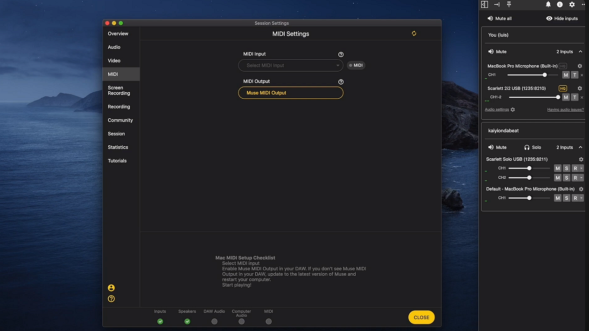The width and height of the screenshot is (589, 331).
Task: Toggle S on Scarlett Solo CH2
Action: point(567,177)
